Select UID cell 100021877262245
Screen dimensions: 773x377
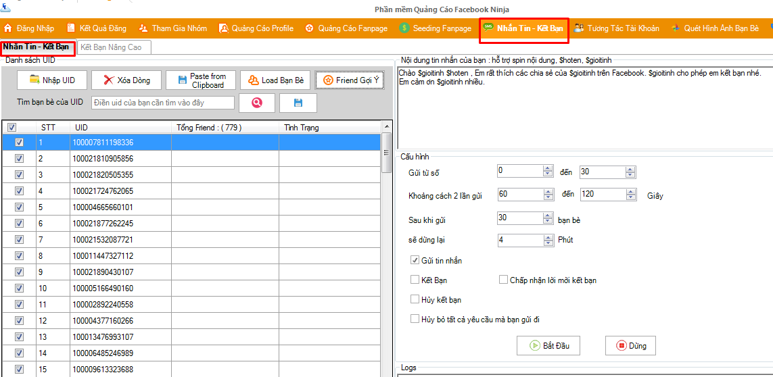click(x=121, y=223)
